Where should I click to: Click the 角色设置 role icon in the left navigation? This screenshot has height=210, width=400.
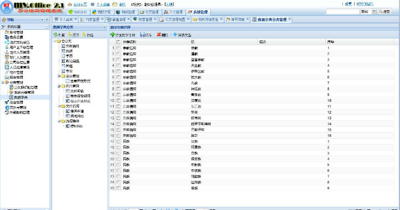tap(7, 37)
